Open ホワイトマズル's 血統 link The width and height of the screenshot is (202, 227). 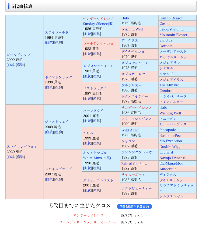click(88, 168)
